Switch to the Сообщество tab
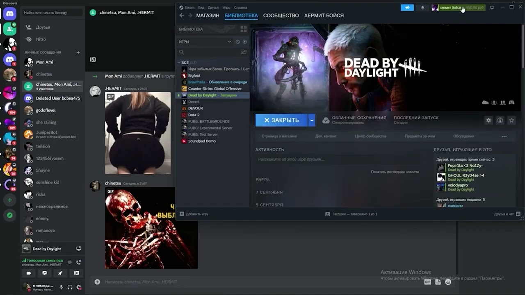Viewport: 525px width, 295px height. tap(281, 16)
